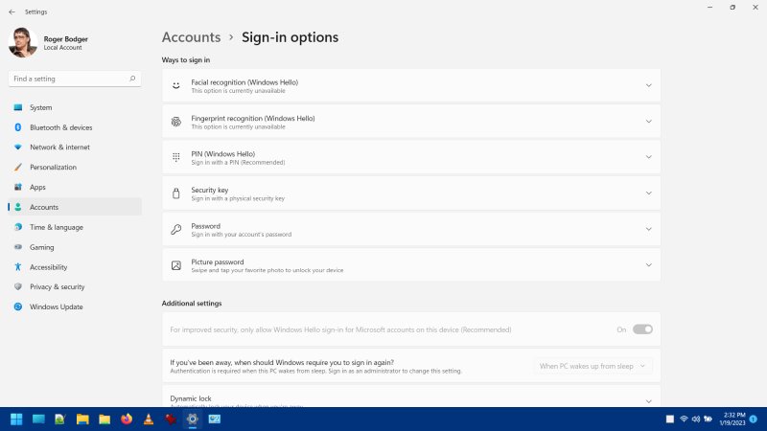
Task: Click the Accessibility figure icon
Action: (18, 267)
